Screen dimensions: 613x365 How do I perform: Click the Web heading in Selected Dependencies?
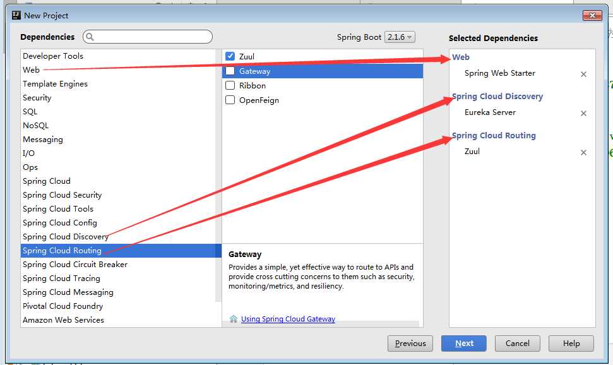click(460, 57)
